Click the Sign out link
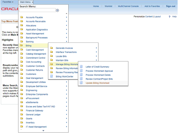179x134 pixels. pos(171,6)
